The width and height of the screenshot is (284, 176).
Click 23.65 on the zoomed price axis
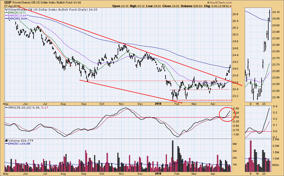coord(276,71)
